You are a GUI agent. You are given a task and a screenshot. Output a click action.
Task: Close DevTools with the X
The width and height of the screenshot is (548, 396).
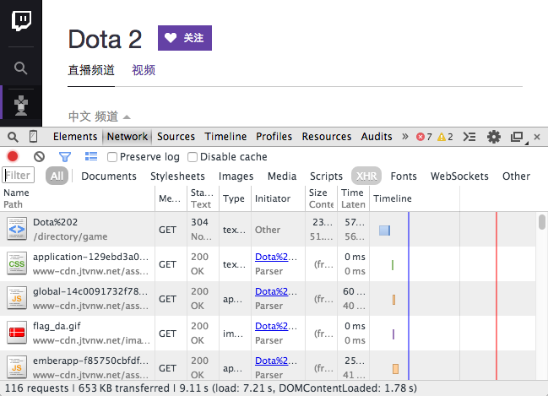pos(537,137)
